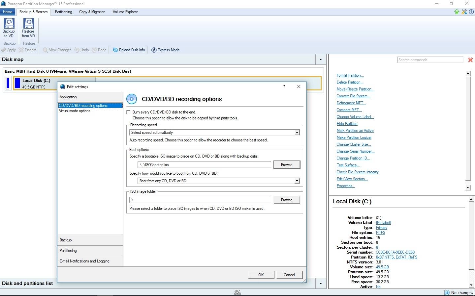Click the Format Partition link

350,75
